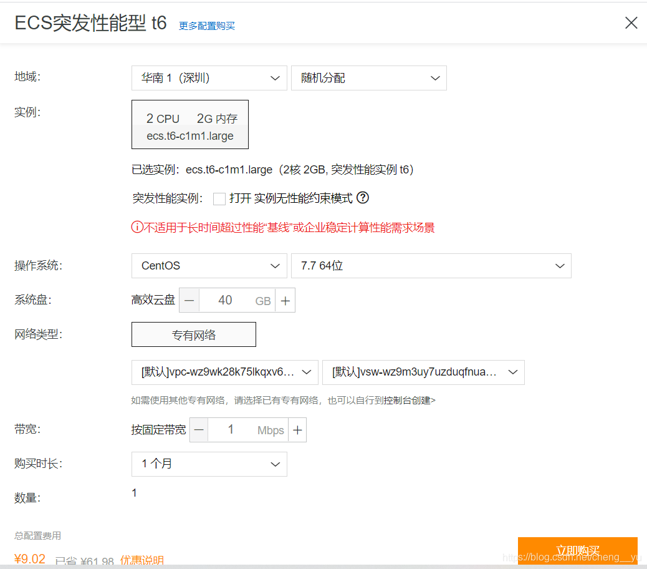Open the 1 个月 purchase duration dropdown

(209, 464)
